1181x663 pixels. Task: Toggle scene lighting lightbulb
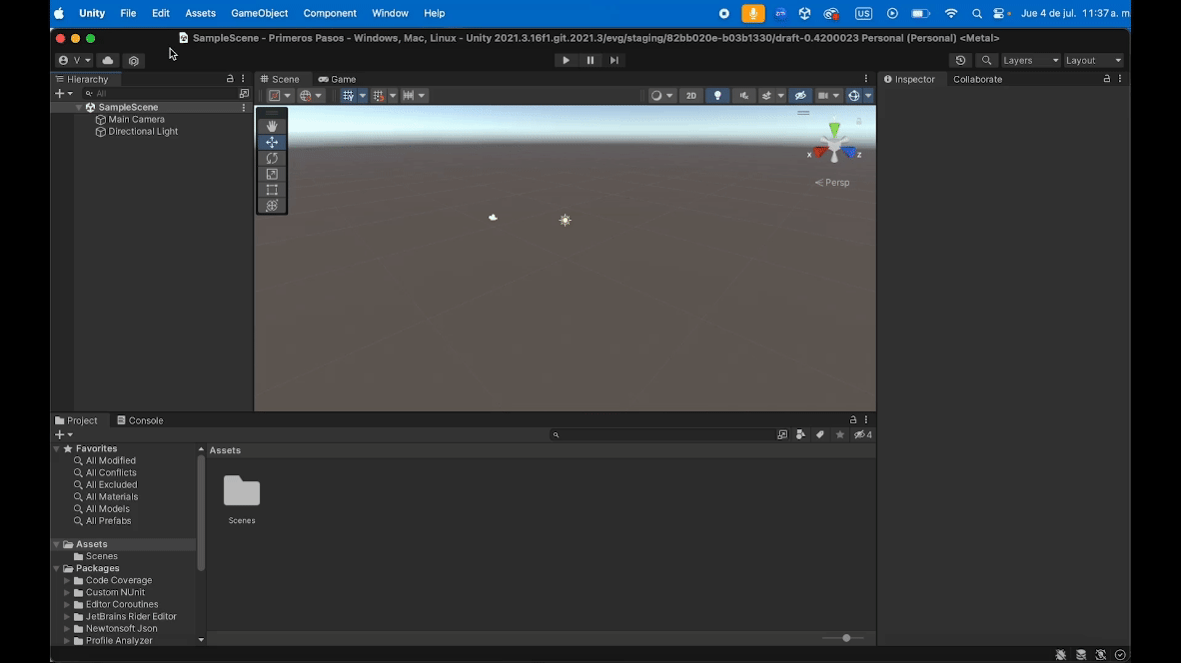[x=716, y=96]
